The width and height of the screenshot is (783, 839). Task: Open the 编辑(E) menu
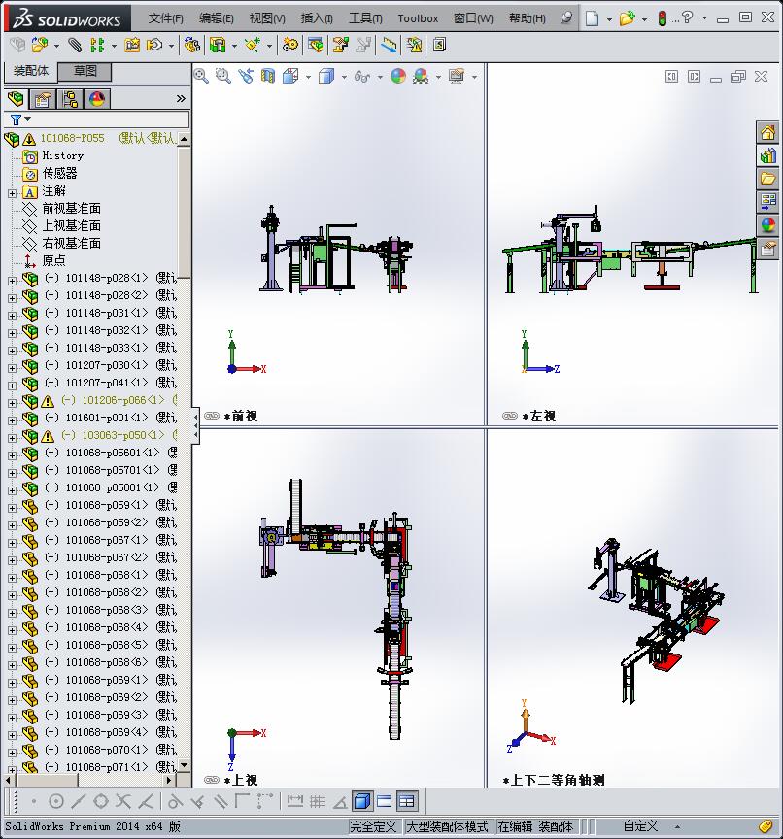(x=217, y=18)
